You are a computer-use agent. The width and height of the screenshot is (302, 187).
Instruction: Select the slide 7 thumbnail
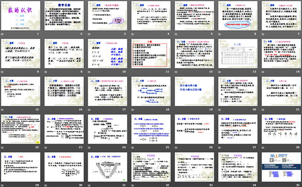281,16
